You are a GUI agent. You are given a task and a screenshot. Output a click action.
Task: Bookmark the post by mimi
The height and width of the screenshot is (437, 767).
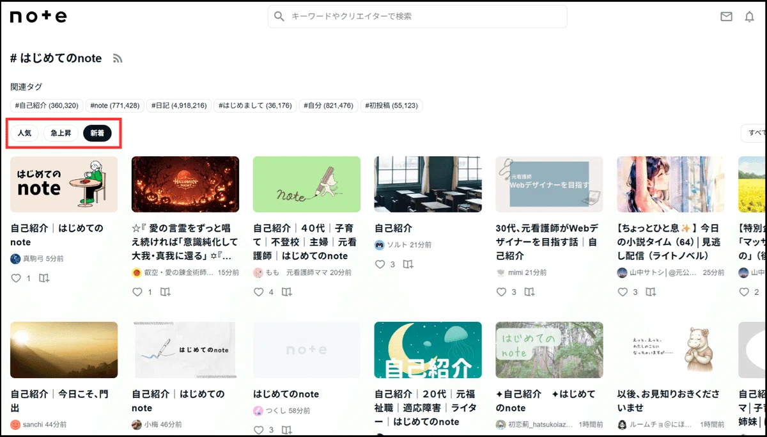coord(530,292)
